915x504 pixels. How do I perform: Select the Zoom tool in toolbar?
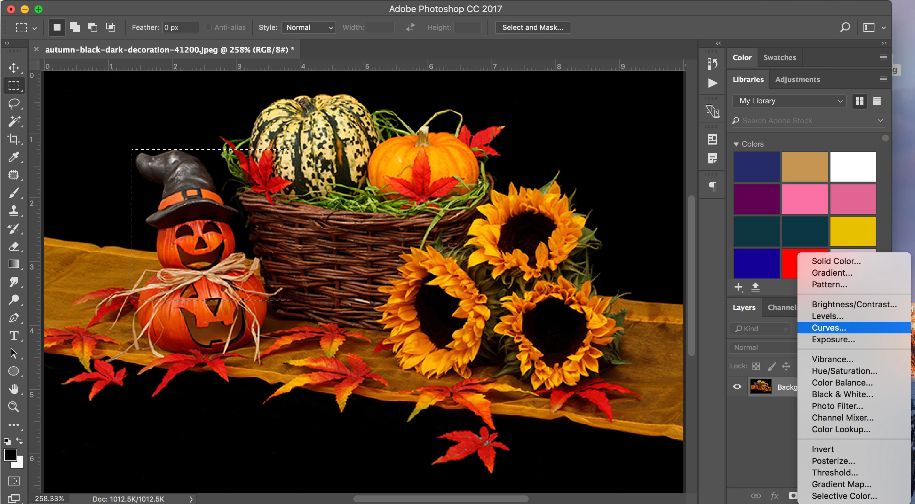pyautogui.click(x=14, y=406)
